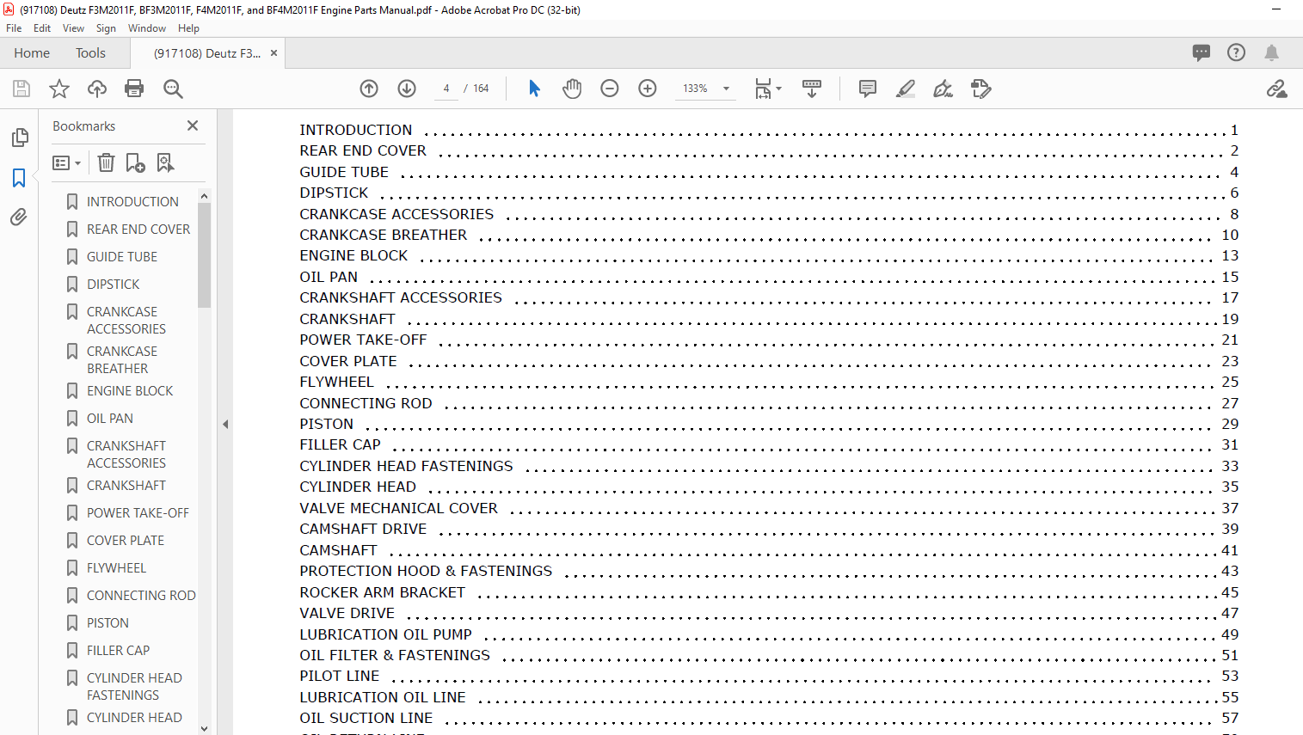The width and height of the screenshot is (1303, 735).
Task: Open the page thumbnails panel
Action: (x=19, y=138)
